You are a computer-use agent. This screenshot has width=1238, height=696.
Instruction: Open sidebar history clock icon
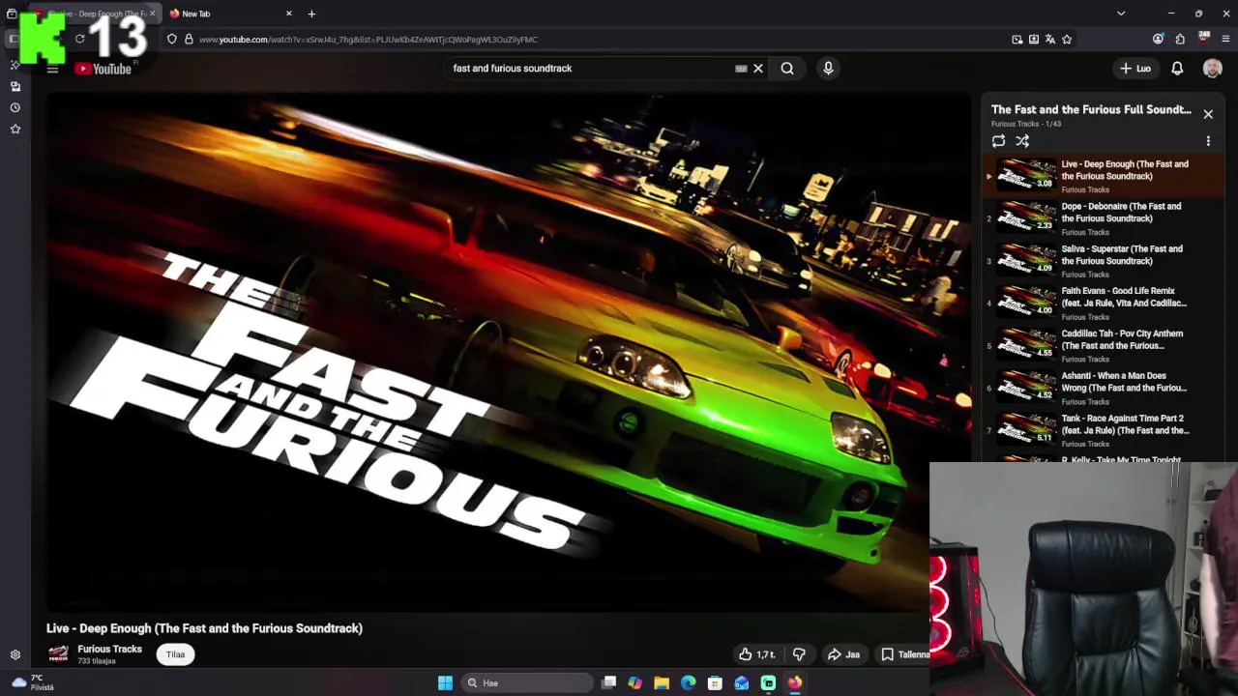coord(15,107)
